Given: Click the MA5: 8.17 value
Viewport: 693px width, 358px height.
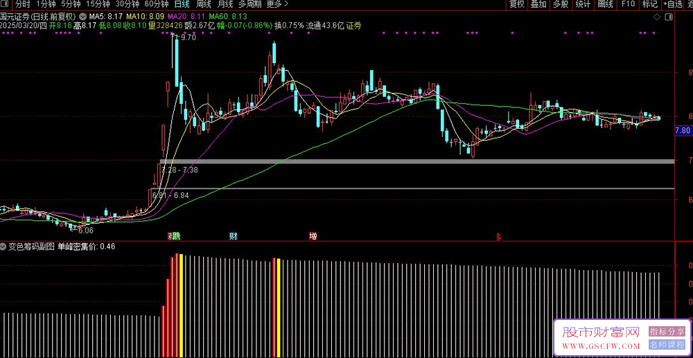Looking at the screenshot, I should 106,16.
